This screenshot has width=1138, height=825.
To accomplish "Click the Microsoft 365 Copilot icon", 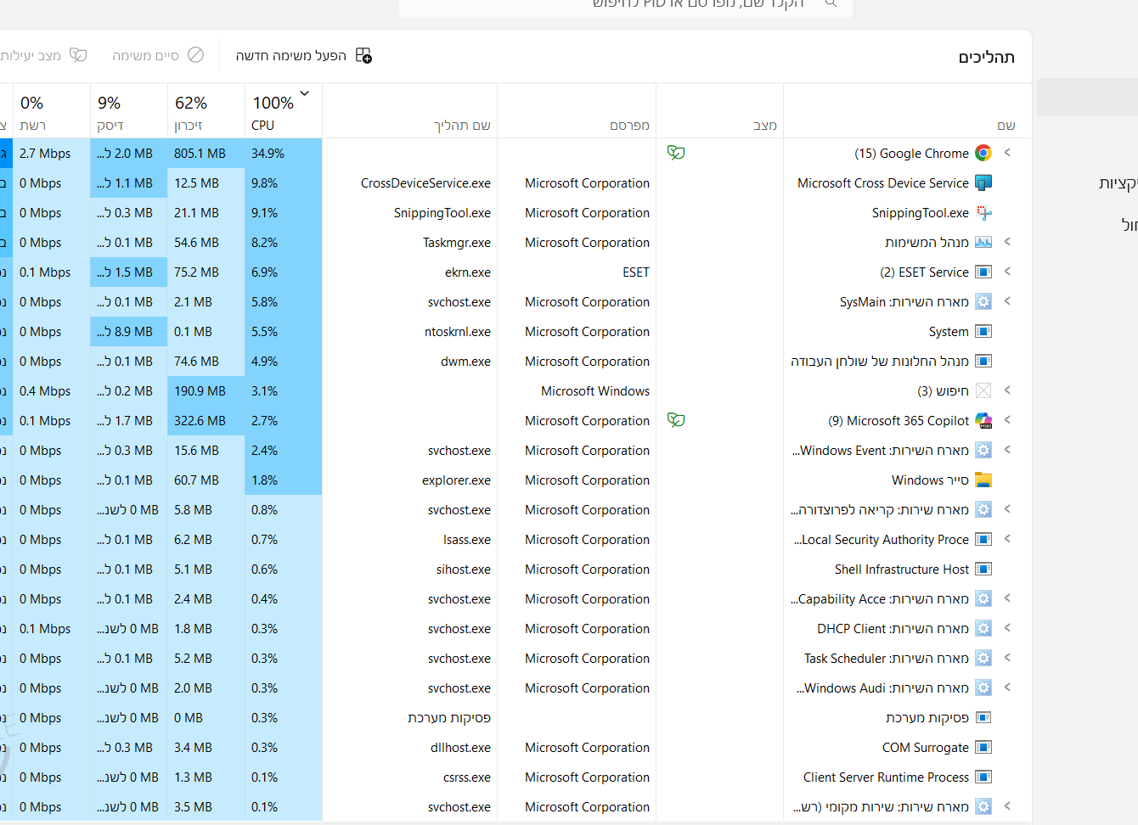I will 983,420.
